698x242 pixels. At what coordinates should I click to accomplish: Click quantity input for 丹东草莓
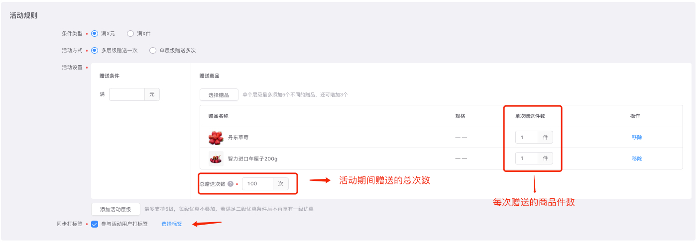(x=526, y=137)
